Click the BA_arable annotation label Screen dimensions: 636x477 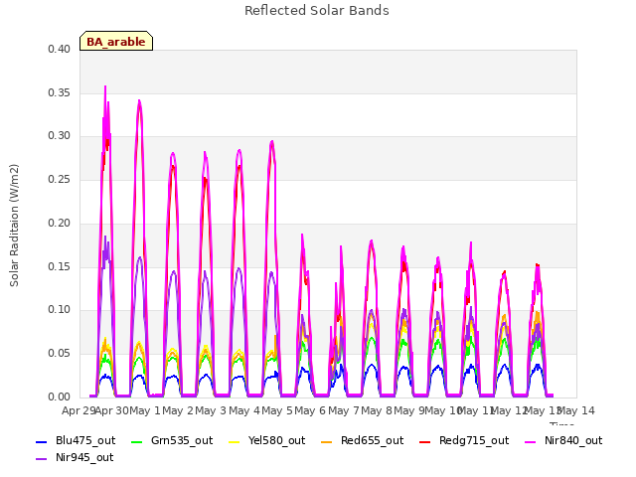[116, 42]
